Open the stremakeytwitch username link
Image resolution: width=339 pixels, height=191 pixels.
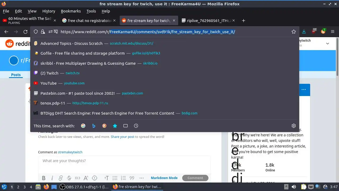pyautogui.click(x=70, y=152)
